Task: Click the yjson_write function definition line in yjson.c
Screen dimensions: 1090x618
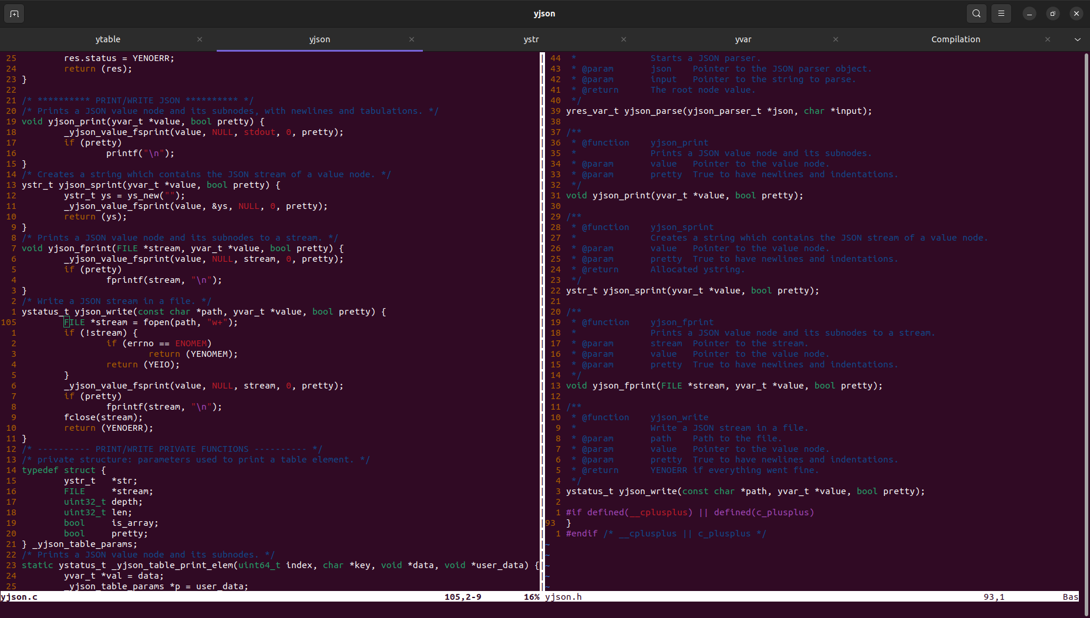Action: point(204,312)
